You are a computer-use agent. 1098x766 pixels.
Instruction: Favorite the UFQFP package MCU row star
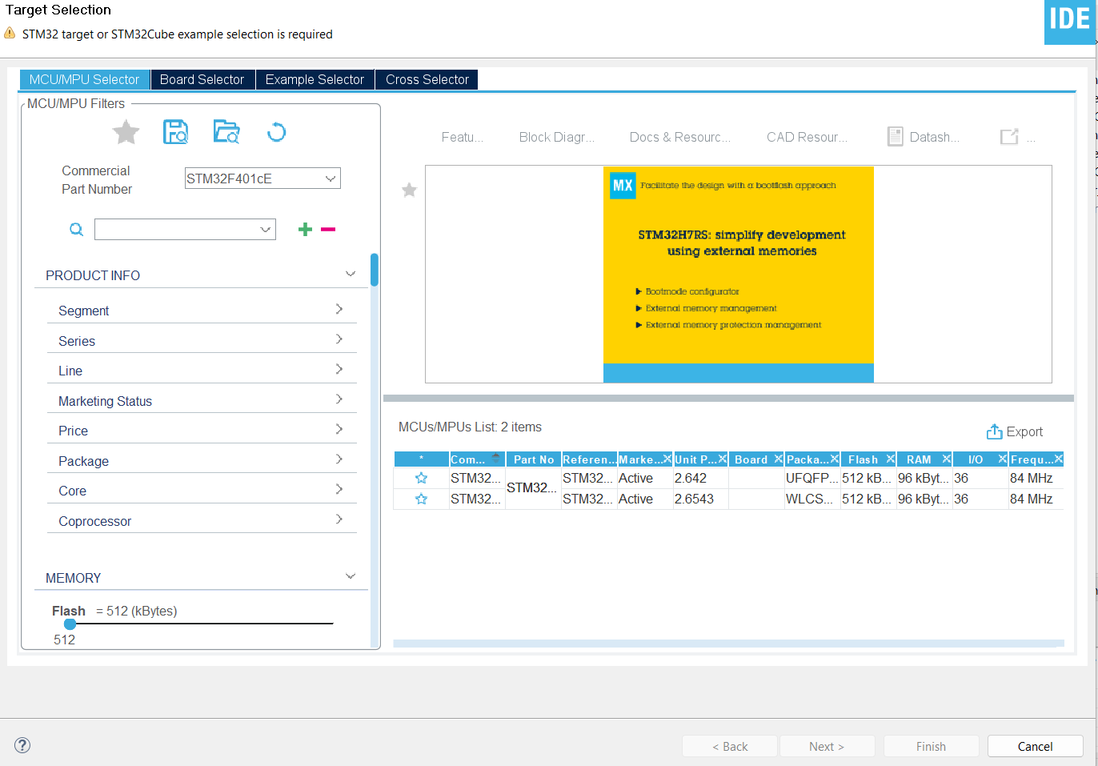[x=421, y=478]
